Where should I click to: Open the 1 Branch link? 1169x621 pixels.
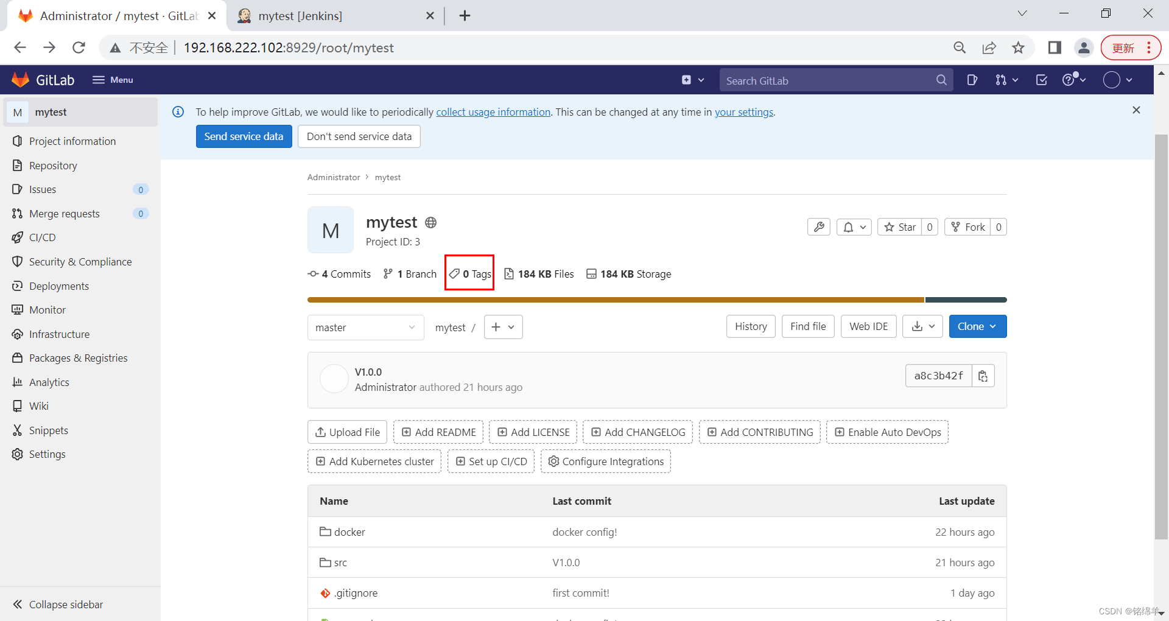pos(410,274)
